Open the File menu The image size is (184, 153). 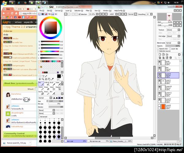[x=42, y=10]
